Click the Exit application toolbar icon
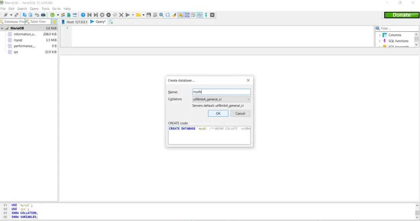The height and width of the screenshot is (221, 420). pos(212,15)
